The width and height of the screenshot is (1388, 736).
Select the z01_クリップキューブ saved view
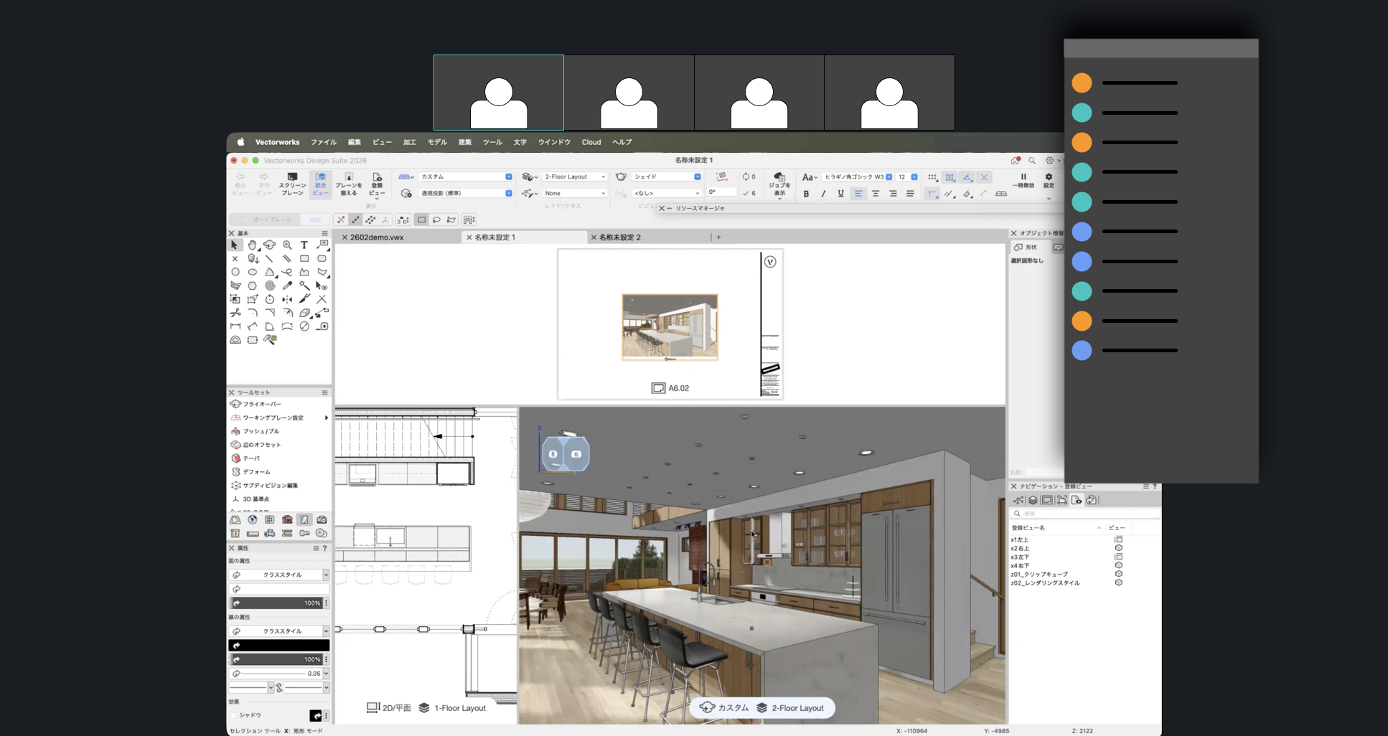click(1039, 575)
